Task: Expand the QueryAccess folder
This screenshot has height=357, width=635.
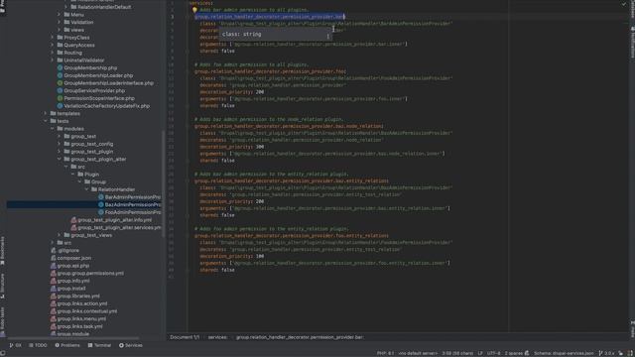Action: coord(53,45)
